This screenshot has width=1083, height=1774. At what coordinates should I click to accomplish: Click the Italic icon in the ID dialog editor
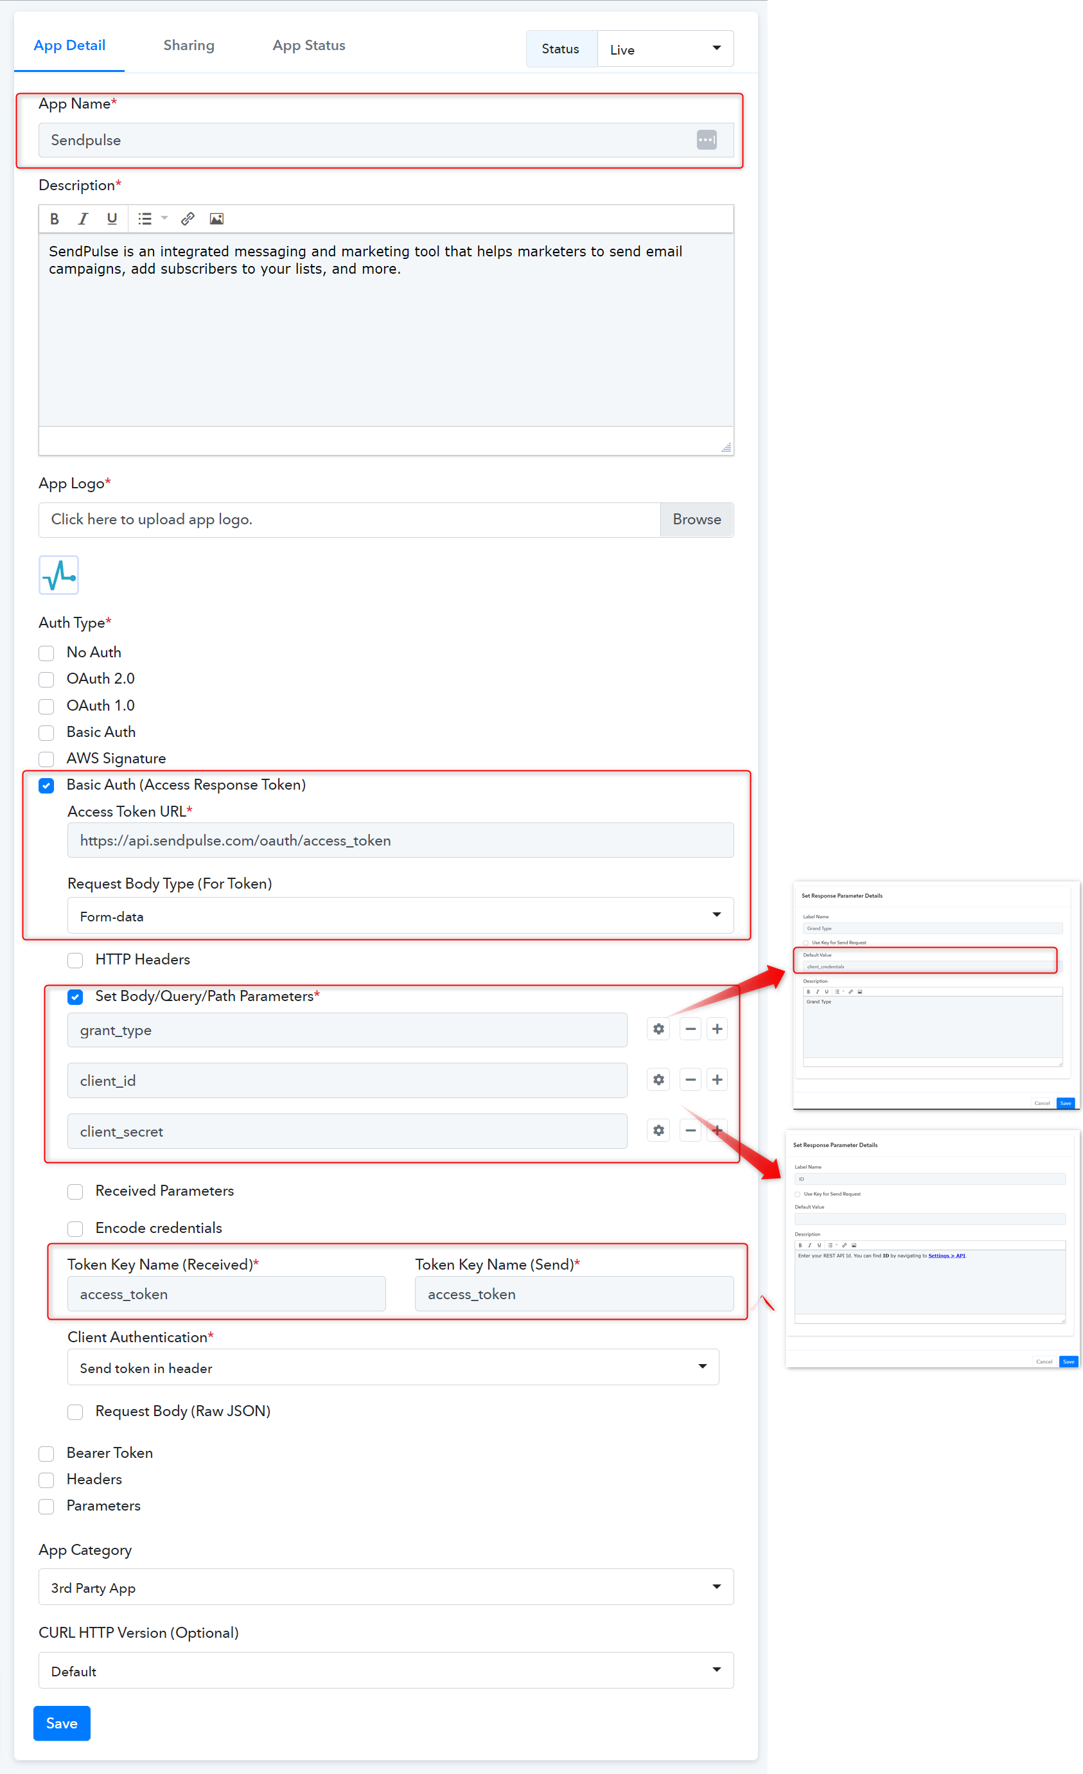tap(809, 1245)
